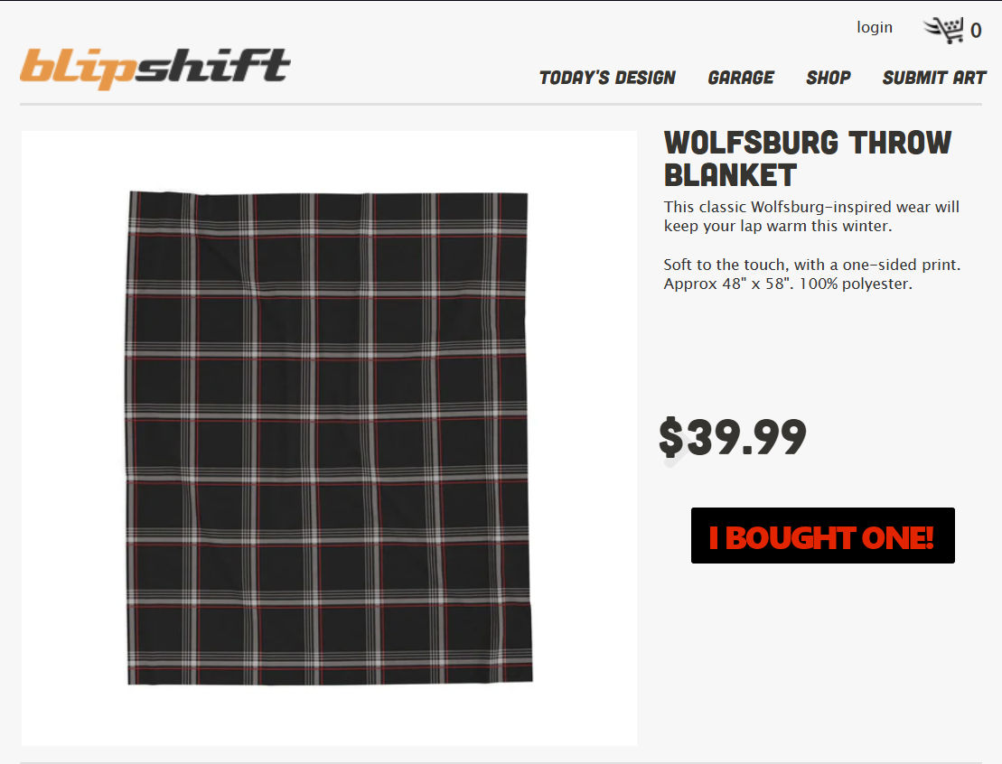Go to Today's Design page

click(607, 78)
